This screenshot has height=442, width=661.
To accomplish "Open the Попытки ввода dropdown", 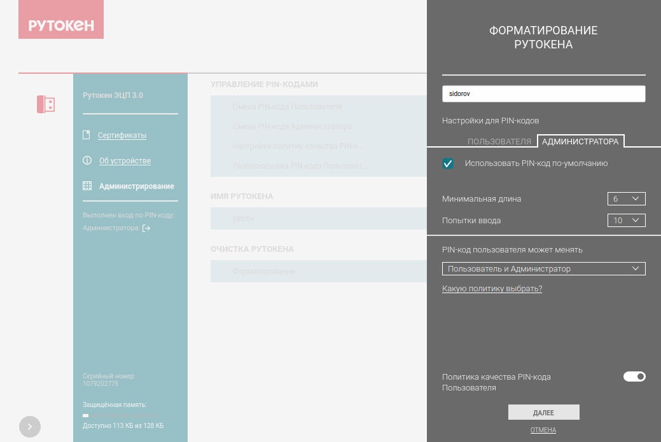I will pos(626,221).
